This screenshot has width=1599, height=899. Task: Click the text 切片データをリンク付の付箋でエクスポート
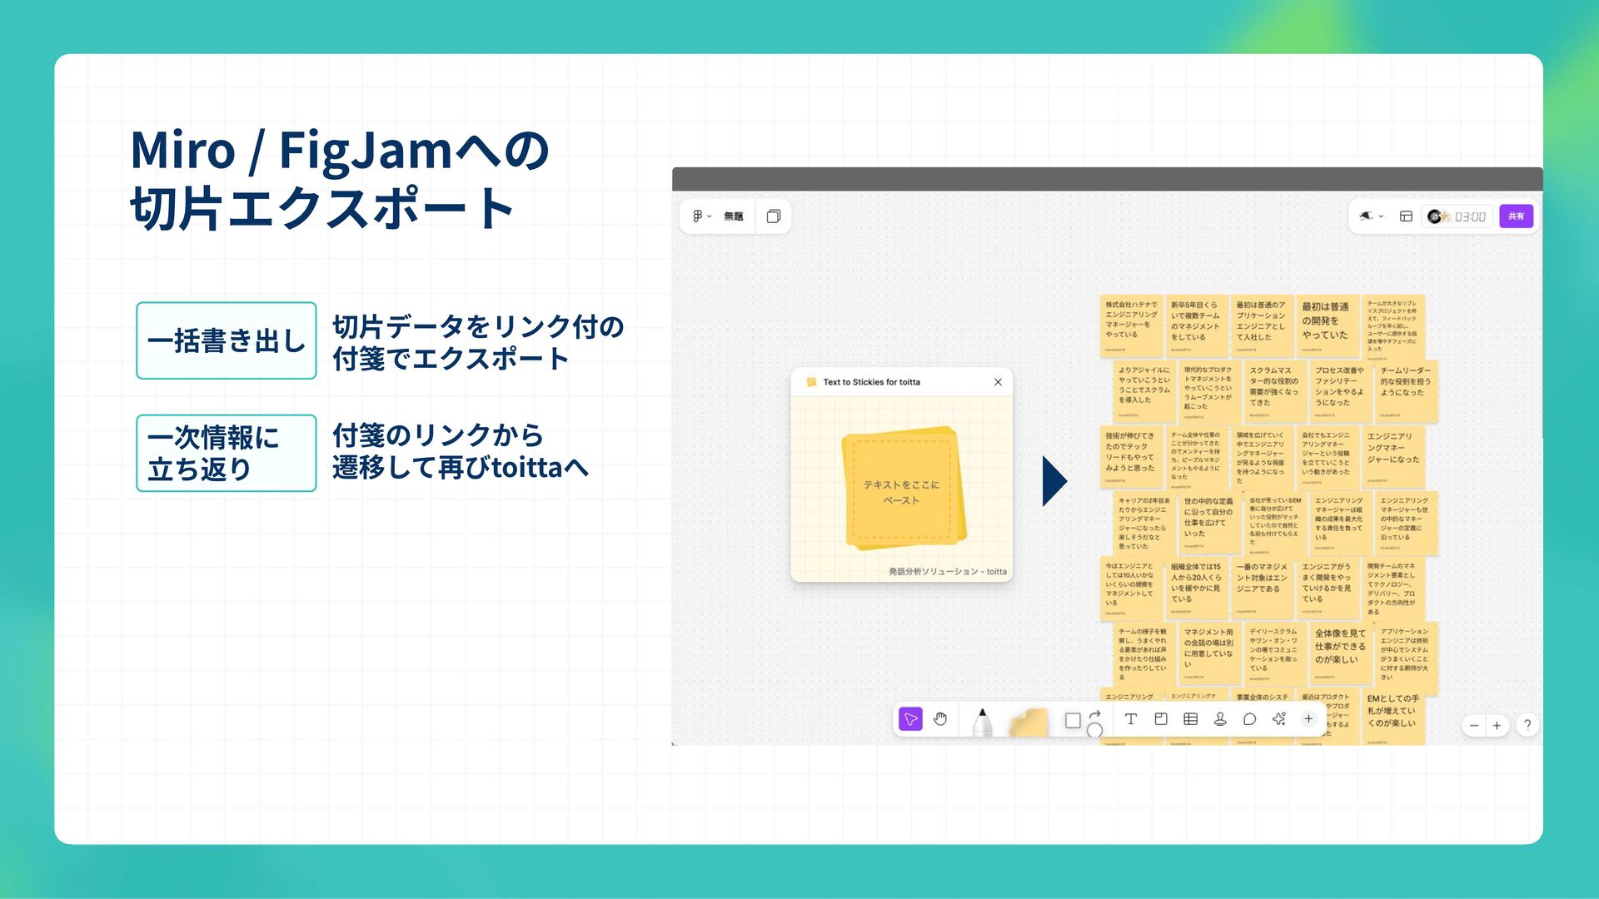478,342
